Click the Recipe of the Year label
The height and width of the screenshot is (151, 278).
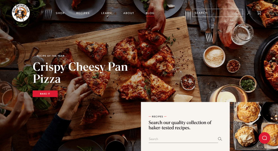(x=50, y=56)
